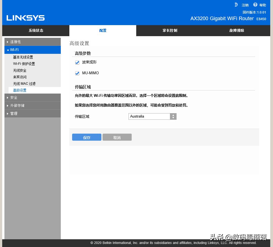The width and height of the screenshot is (273, 247).
Task: Click the 传输区域 section heading
Action: click(83, 87)
